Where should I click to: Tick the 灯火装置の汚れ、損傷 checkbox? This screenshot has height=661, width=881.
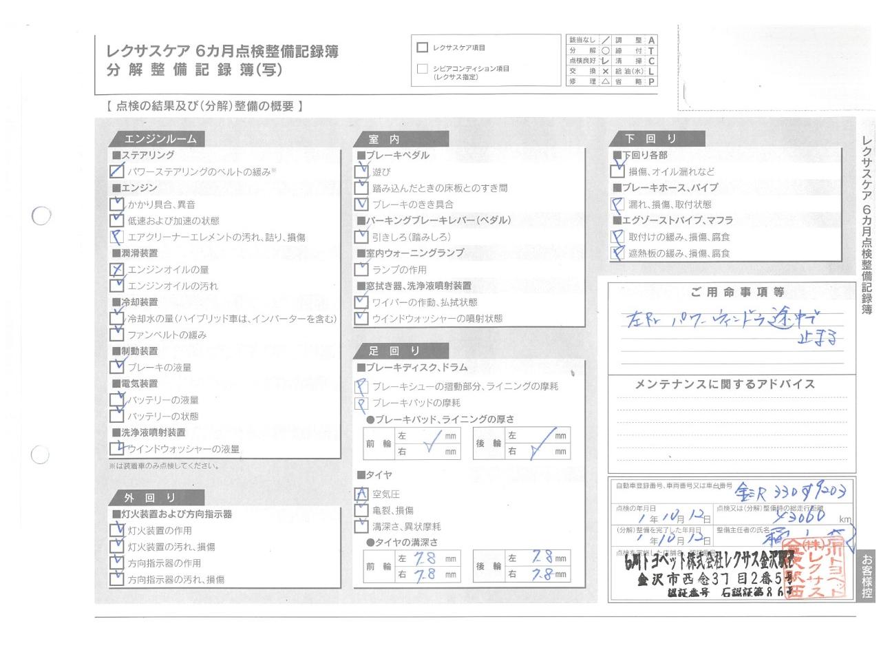point(117,547)
